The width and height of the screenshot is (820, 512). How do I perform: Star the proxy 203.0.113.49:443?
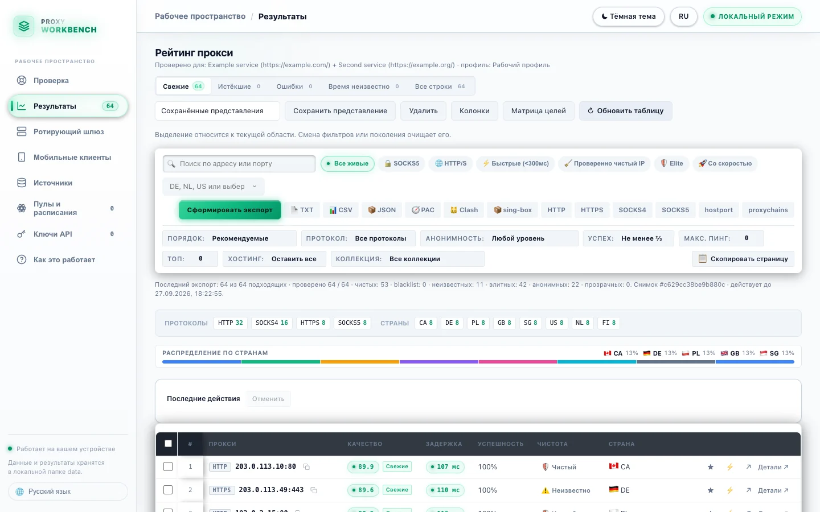pyautogui.click(x=711, y=490)
